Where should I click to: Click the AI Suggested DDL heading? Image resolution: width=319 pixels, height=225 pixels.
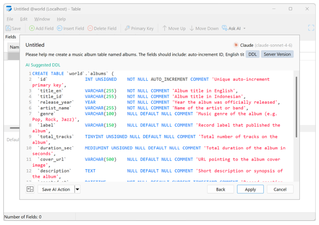[43, 65]
